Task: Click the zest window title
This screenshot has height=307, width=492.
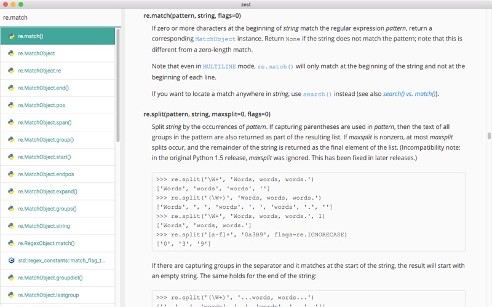Action: point(245,4)
